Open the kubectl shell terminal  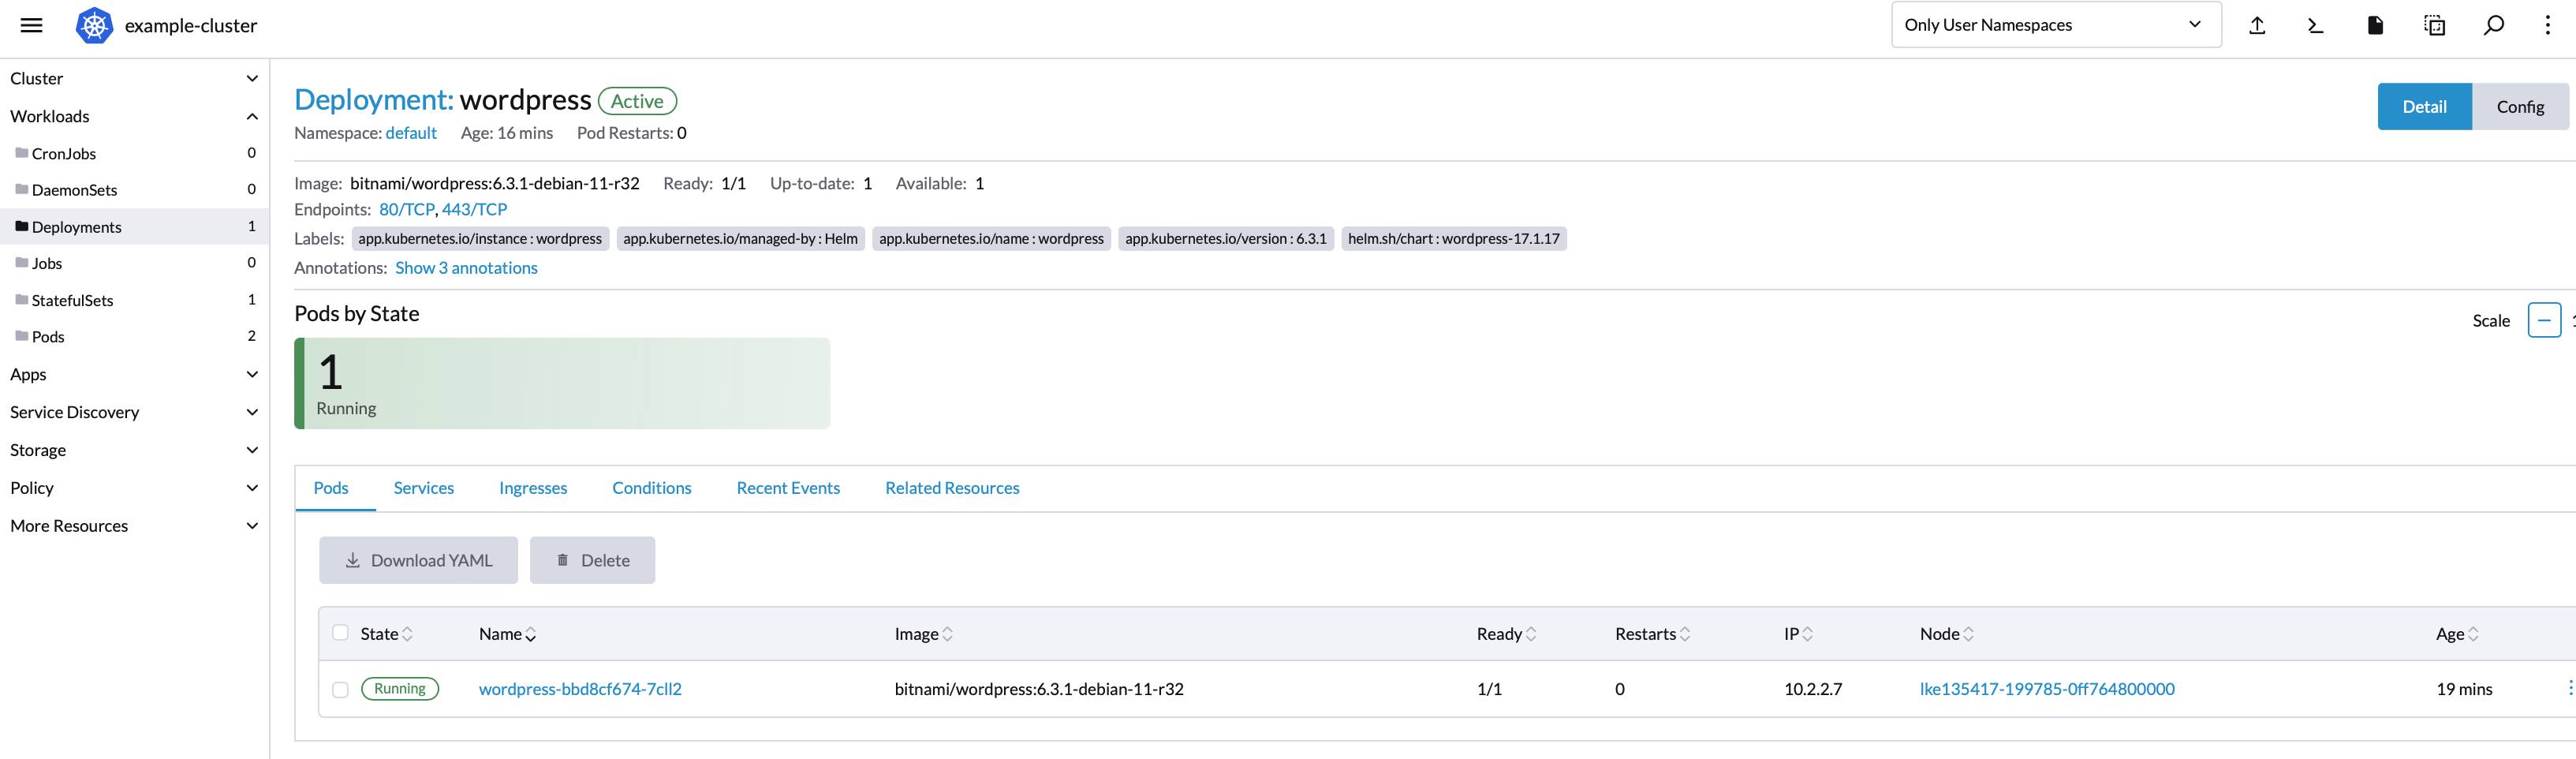point(2313,25)
